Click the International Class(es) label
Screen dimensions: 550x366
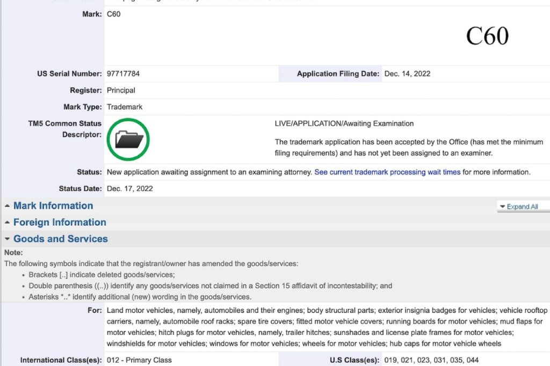[x=61, y=360]
